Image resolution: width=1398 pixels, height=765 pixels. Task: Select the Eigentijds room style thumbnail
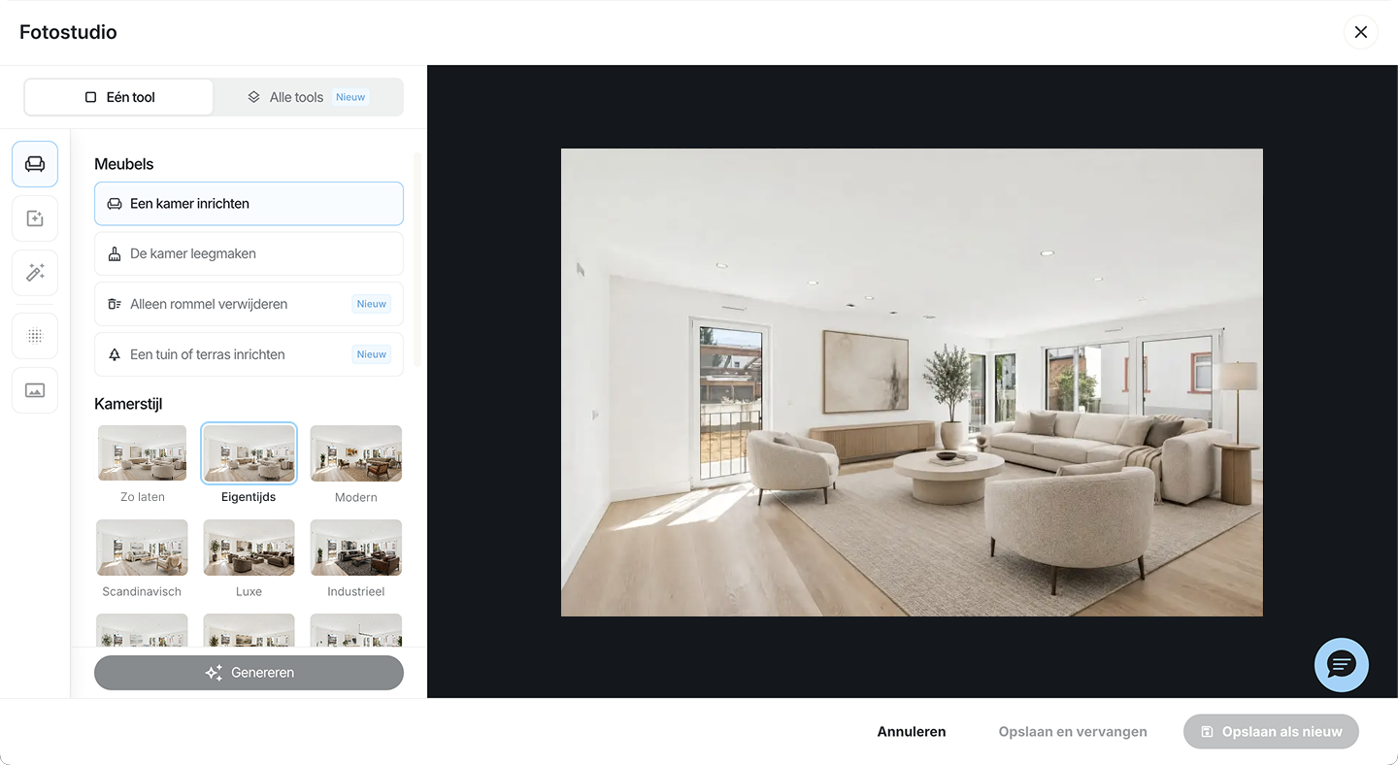249,453
